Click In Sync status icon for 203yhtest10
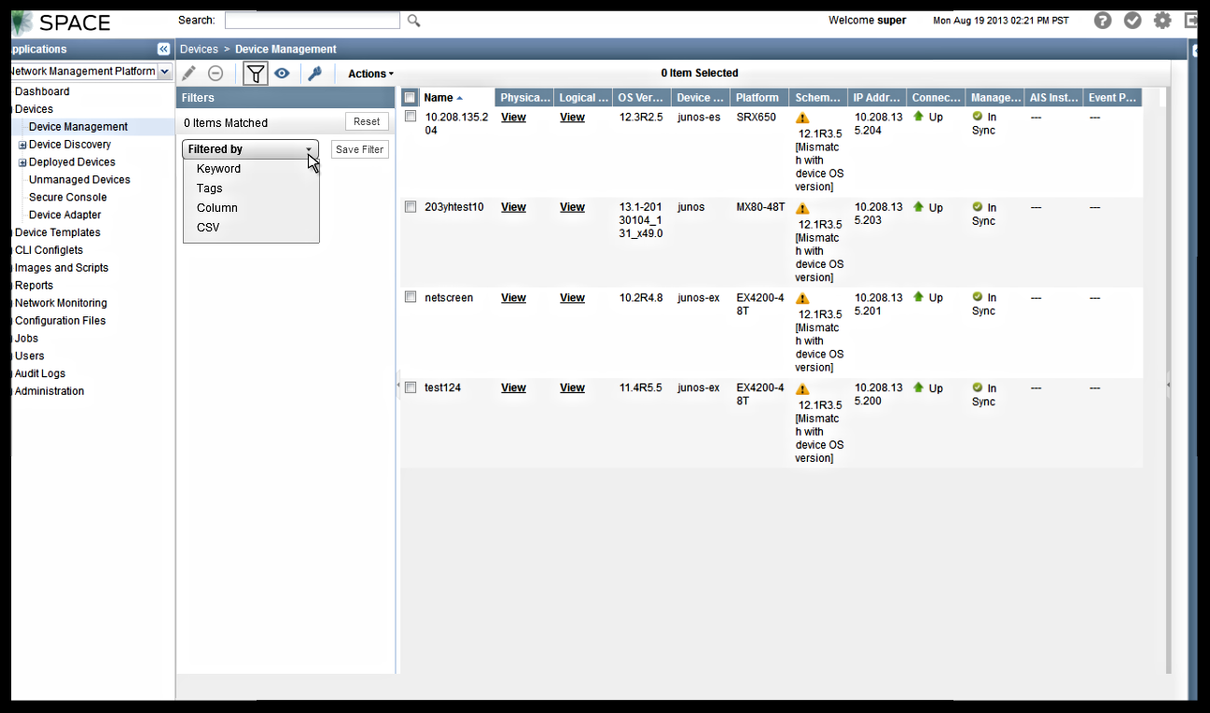Viewport: 1210px width, 713px height. click(978, 206)
